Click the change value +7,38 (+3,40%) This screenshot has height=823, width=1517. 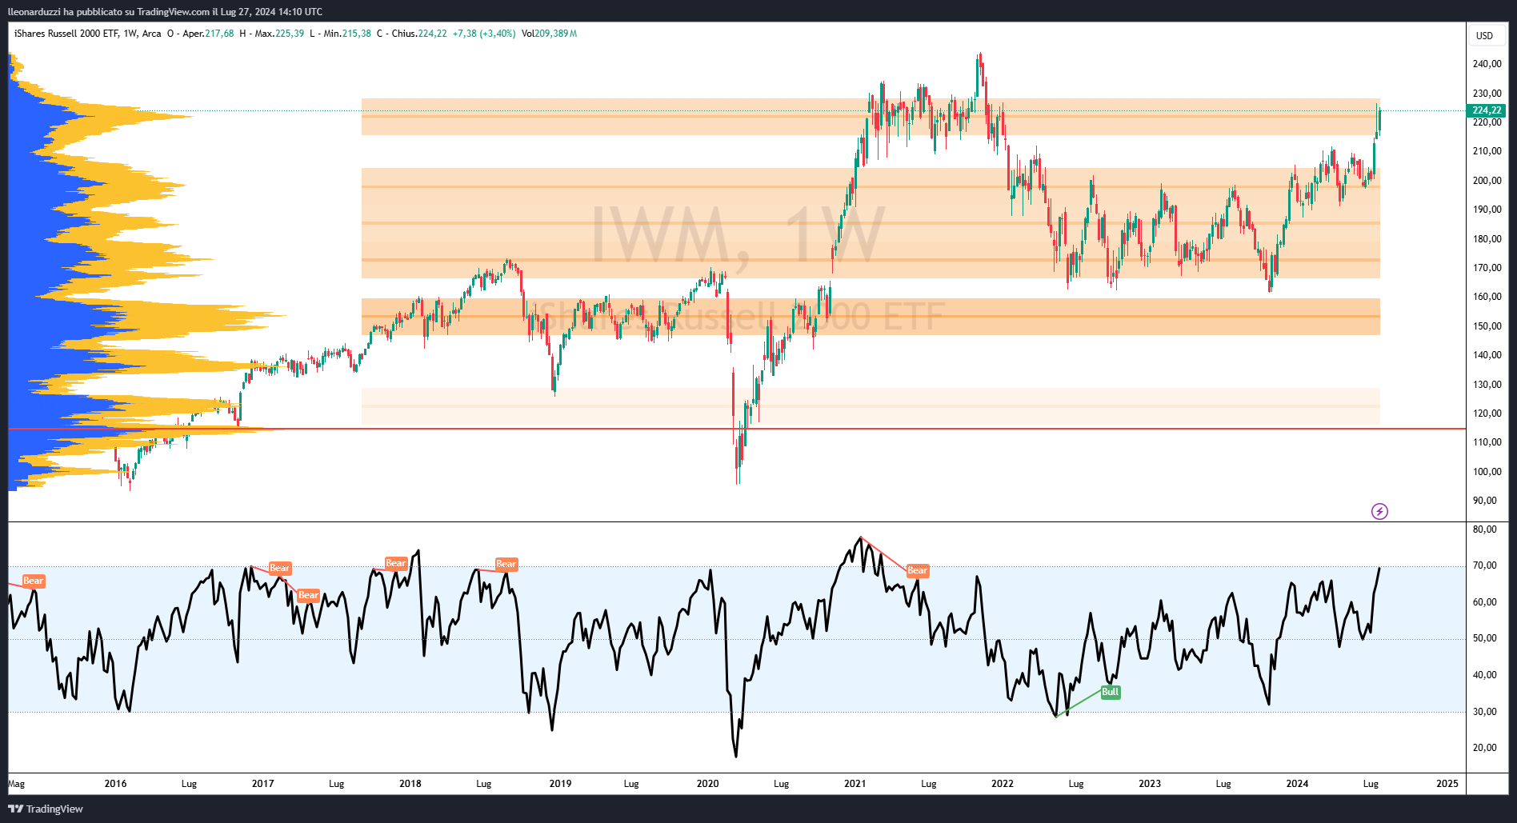(x=484, y=34)
